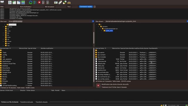Select the license.txt file in remote list
This screenshot has height=106, width=188.
click(x=101, y=68)
